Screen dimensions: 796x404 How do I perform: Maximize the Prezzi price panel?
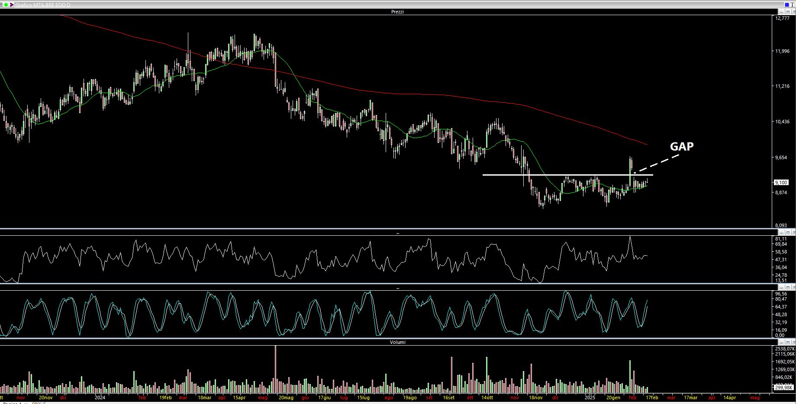coord(788,12)
